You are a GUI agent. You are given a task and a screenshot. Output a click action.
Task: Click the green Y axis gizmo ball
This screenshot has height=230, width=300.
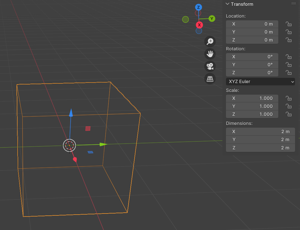212,19
